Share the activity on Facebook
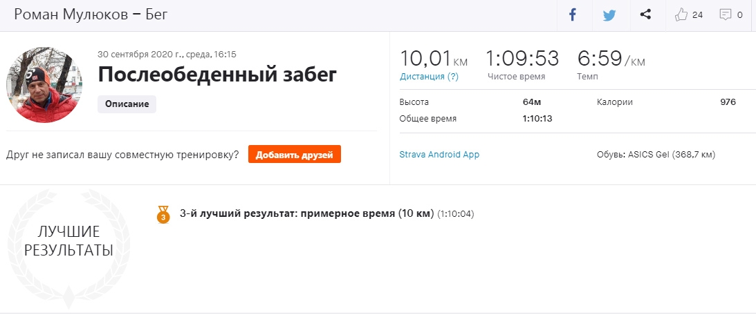 [573, 15]
